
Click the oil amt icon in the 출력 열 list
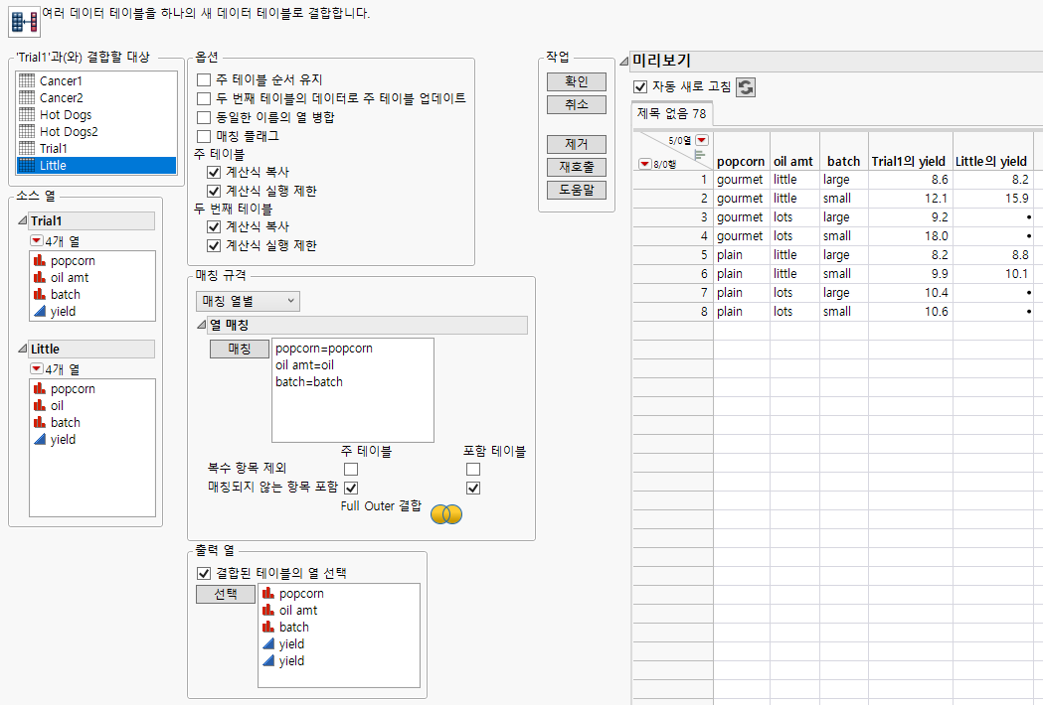tap(268, 610)
